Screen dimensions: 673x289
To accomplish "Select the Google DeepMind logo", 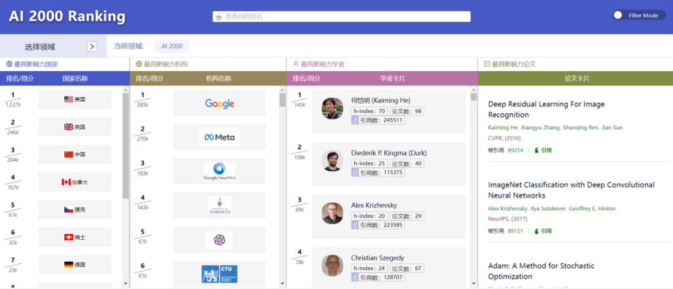I will [219, 171].
